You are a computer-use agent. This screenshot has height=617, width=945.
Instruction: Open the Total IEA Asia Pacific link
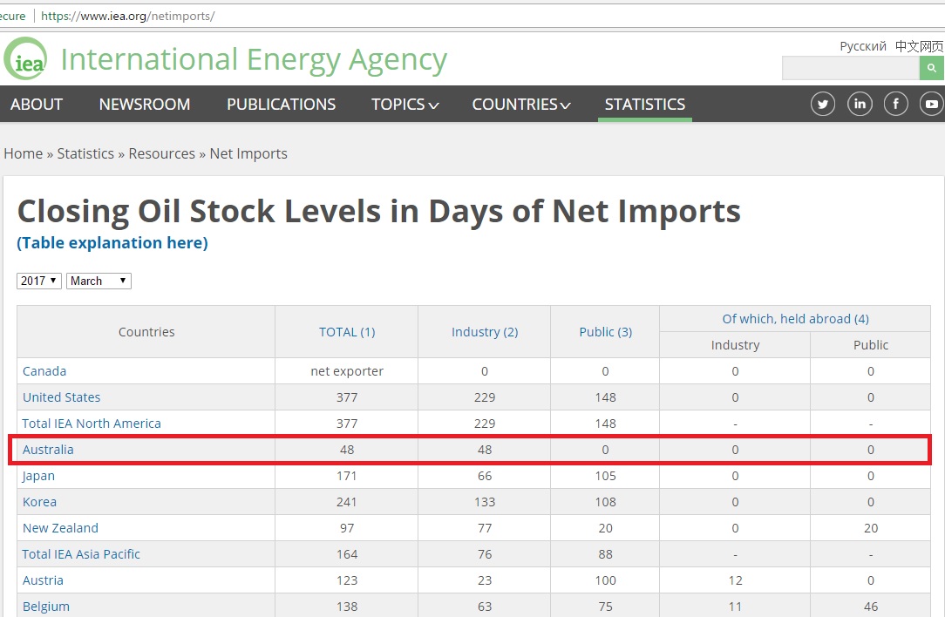(81, 554)
